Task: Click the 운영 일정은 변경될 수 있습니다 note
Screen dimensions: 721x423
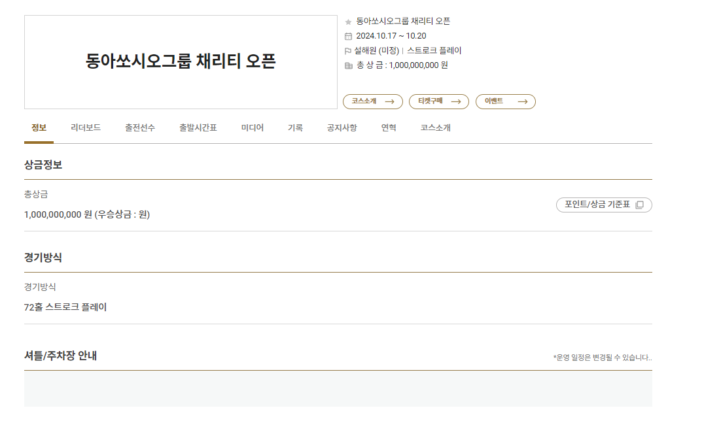Action: pyautogui.click(x=603, y=358)
